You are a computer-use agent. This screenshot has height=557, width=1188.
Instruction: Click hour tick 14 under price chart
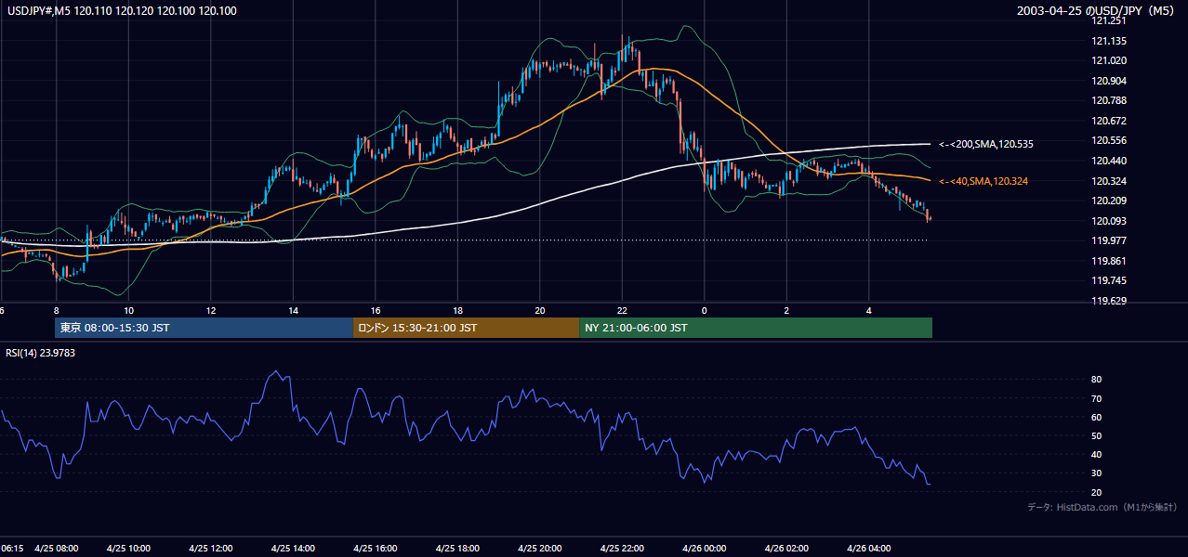pyautogui.click(x=293, y=310)
